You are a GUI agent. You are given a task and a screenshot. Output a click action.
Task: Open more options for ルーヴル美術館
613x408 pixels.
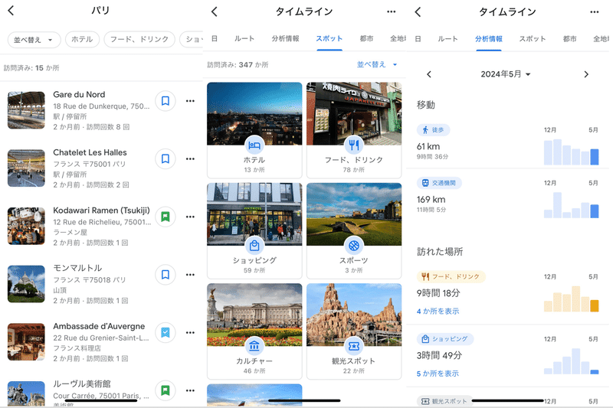point(190,390)
